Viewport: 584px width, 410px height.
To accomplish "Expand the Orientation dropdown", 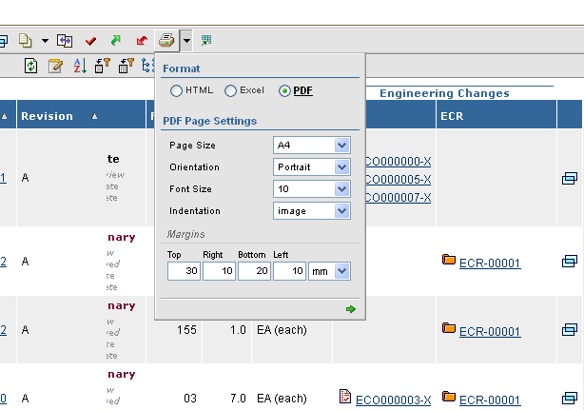I will pyautogui.click(x=312, y=167).
